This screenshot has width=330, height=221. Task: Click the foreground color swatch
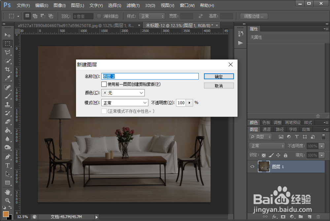coord(6,214)
